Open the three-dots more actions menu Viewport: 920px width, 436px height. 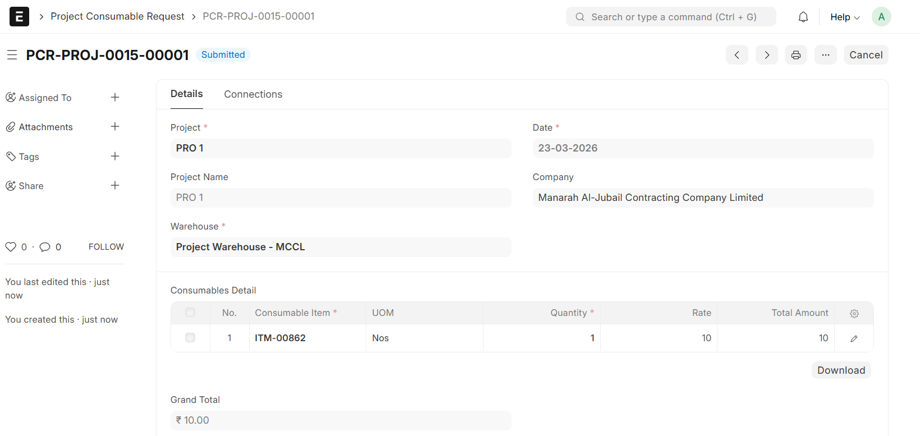point(825,55)
